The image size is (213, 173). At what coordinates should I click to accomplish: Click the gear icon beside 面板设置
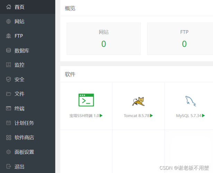point(9,152)
